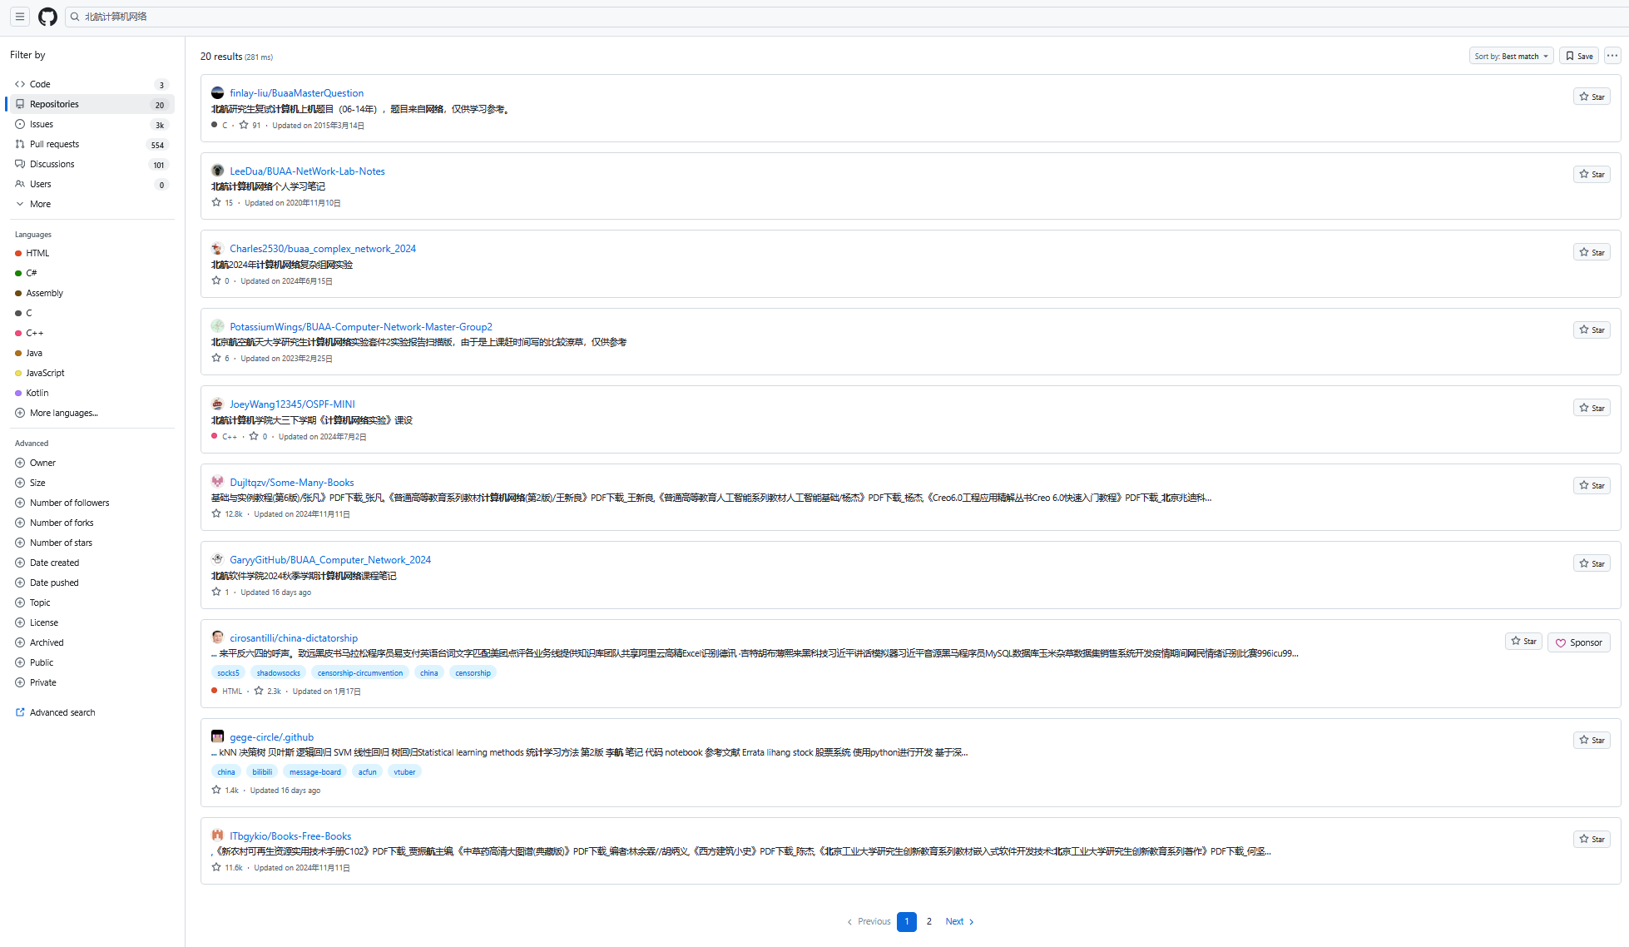This screenshot has height=947, width=1629.
Task: Go to Next results page
Action: pyautogui.click(x=959, y=921)
